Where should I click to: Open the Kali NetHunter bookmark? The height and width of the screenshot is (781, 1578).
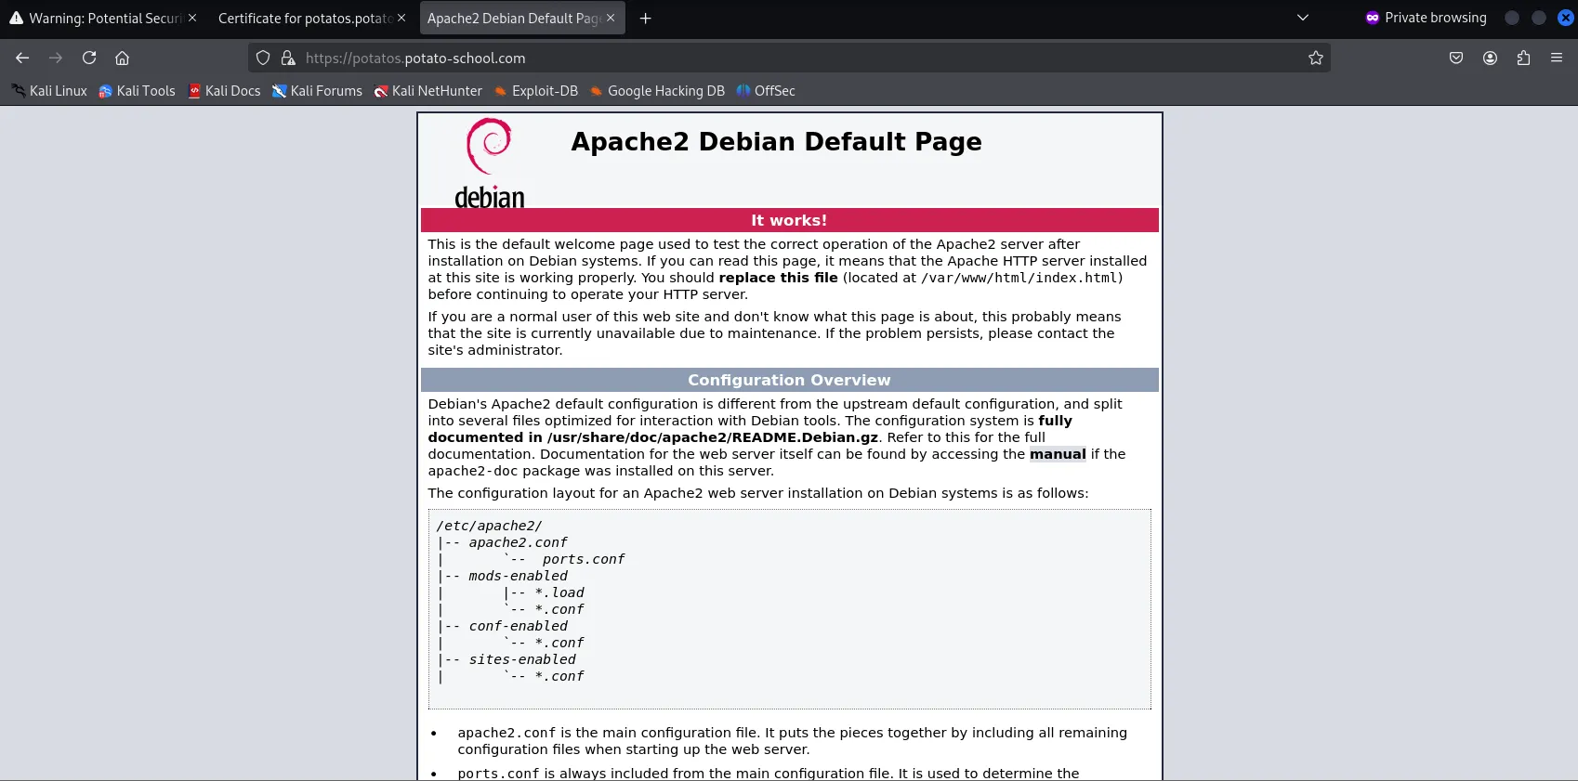pyautogui.click(x=427, y=90)
